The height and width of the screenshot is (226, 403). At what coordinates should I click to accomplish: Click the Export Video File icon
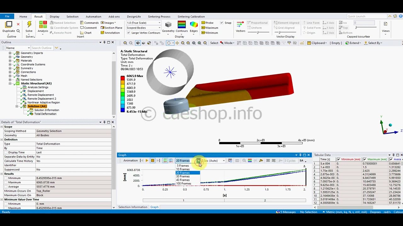click(x=230, y=161)
